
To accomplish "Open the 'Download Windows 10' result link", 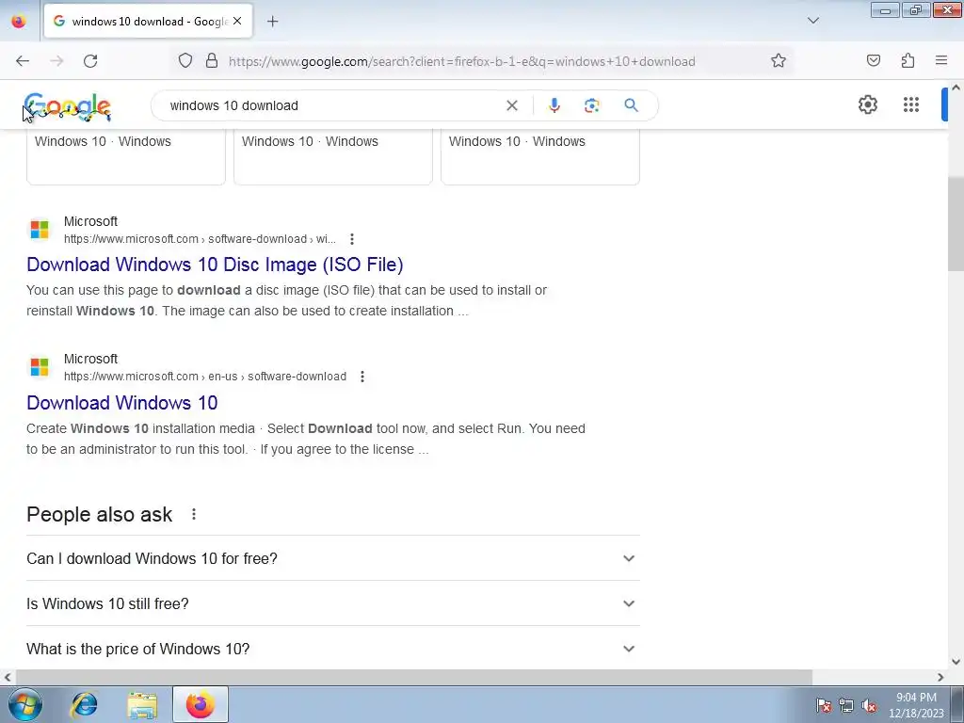I will [x=121, y=403].
